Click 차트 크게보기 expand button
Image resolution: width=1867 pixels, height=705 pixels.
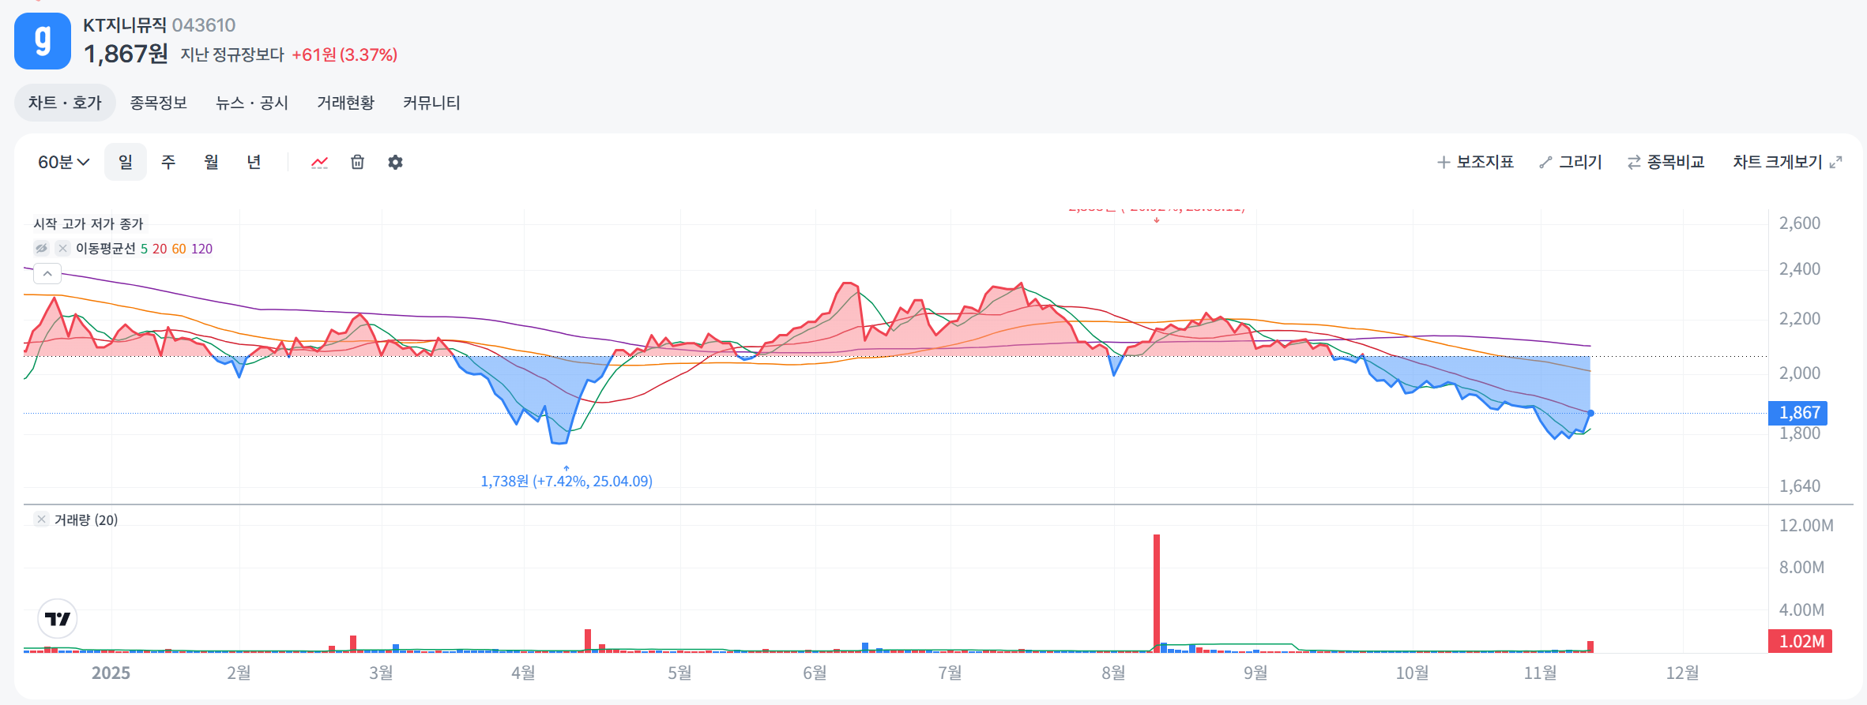click(1787, 162)
